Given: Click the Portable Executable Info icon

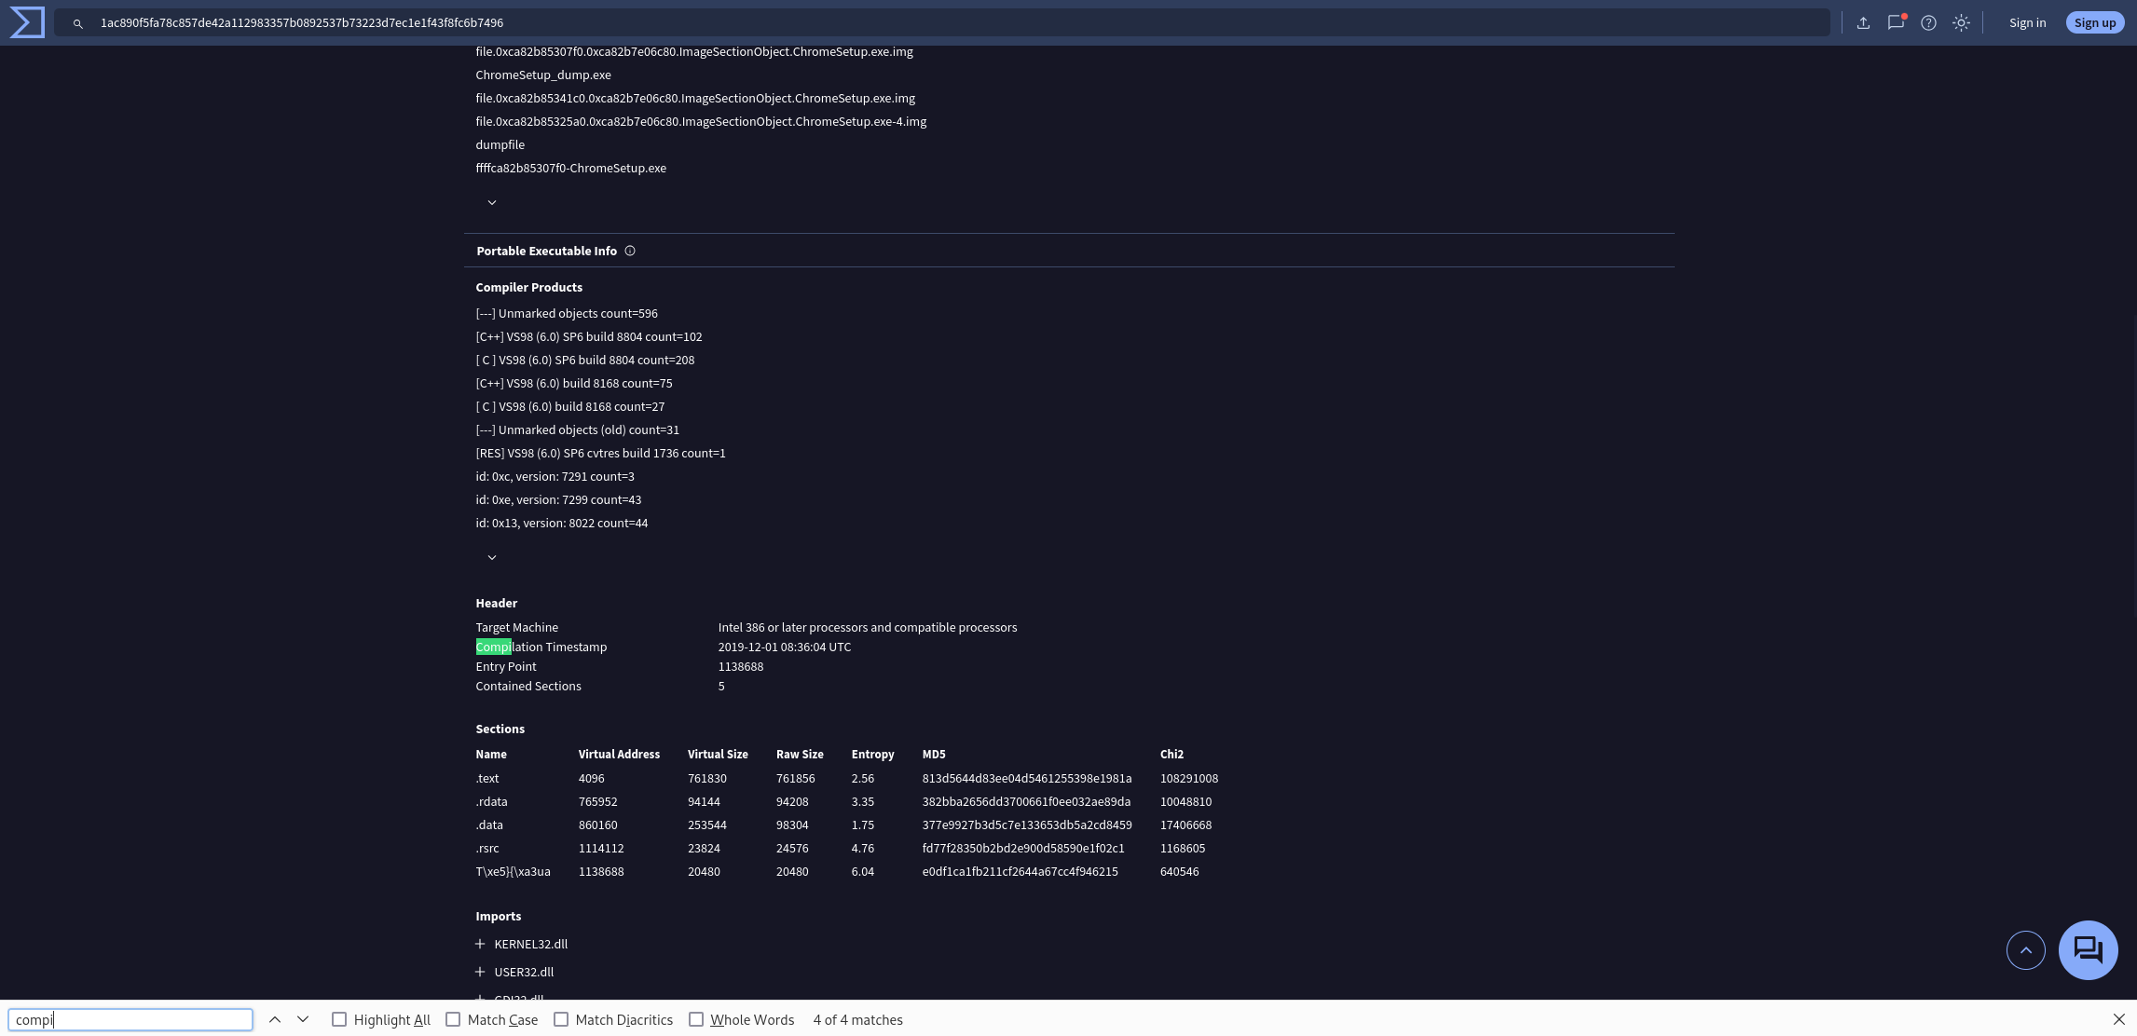Looking at the screenshot, I should [630, 251].
